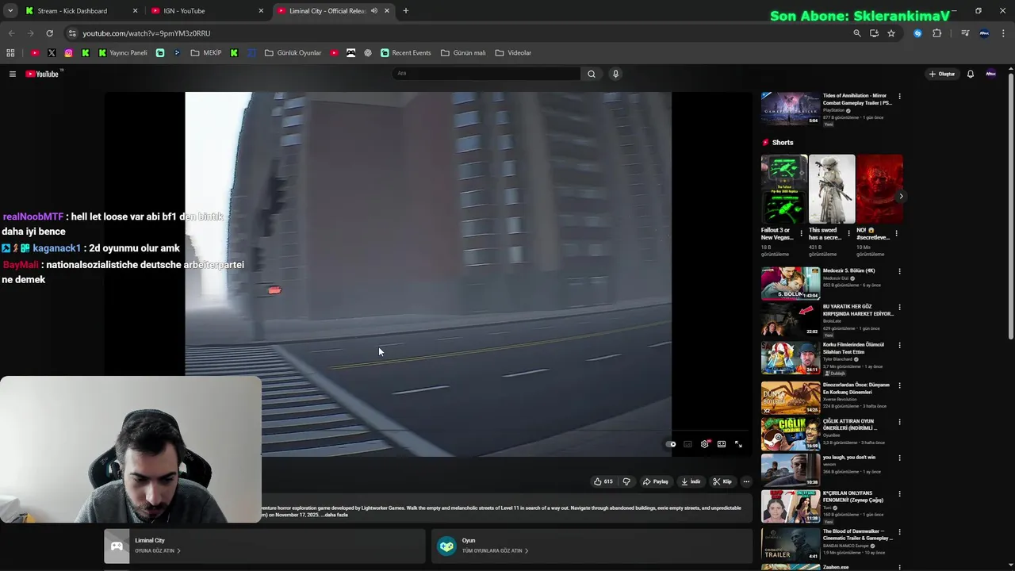Click the YouTube search magnifier button
Image resolution: width=1015 pixels, height=571 pixels.
591,74
